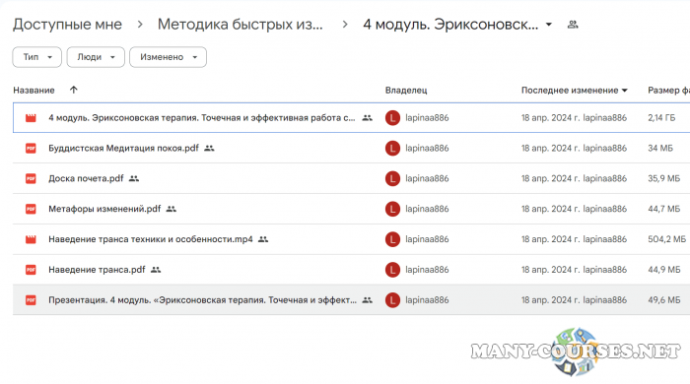
Task: Open the Изменено filter dropdown
Action: (168, 57)
